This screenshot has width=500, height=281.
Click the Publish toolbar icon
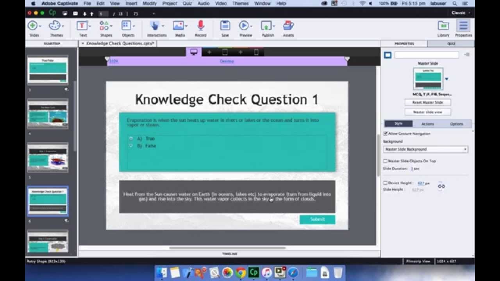click(x=266, y=26)
